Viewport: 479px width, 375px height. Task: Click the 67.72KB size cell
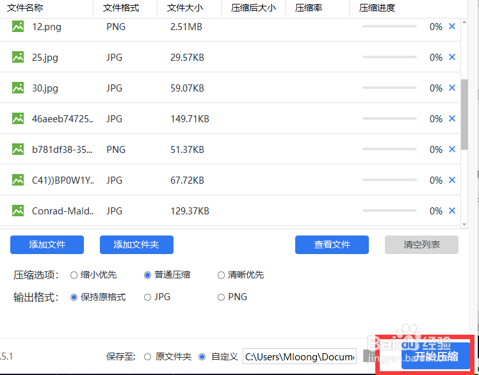[187, 180]
